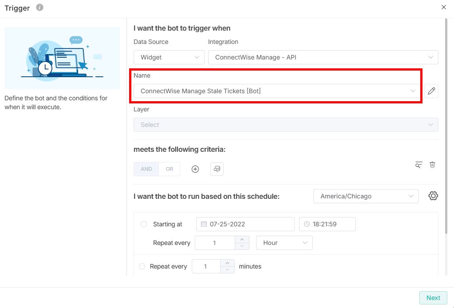Viewport: 454px width, 308px height.
Task: Increase the minutes repeat value with up arrow
Action: tap(227, 263)
